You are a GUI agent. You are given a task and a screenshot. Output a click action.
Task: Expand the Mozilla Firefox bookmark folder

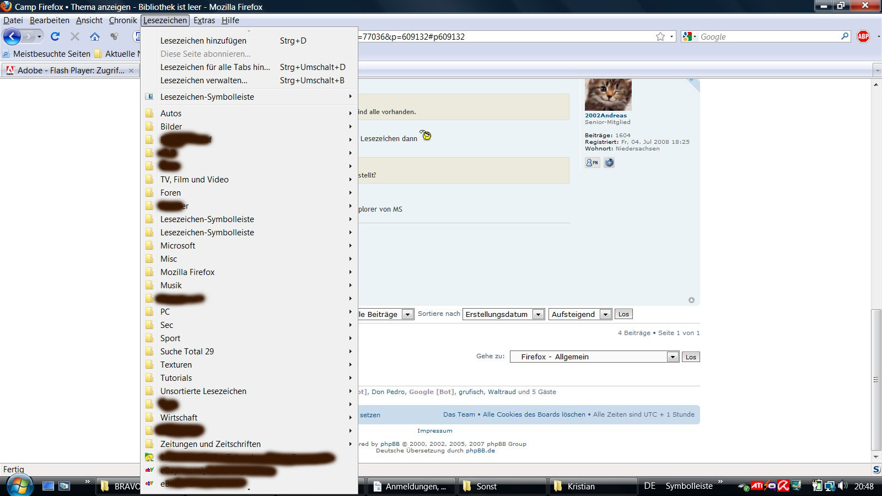pyautogui.click(x=249, y=272)
